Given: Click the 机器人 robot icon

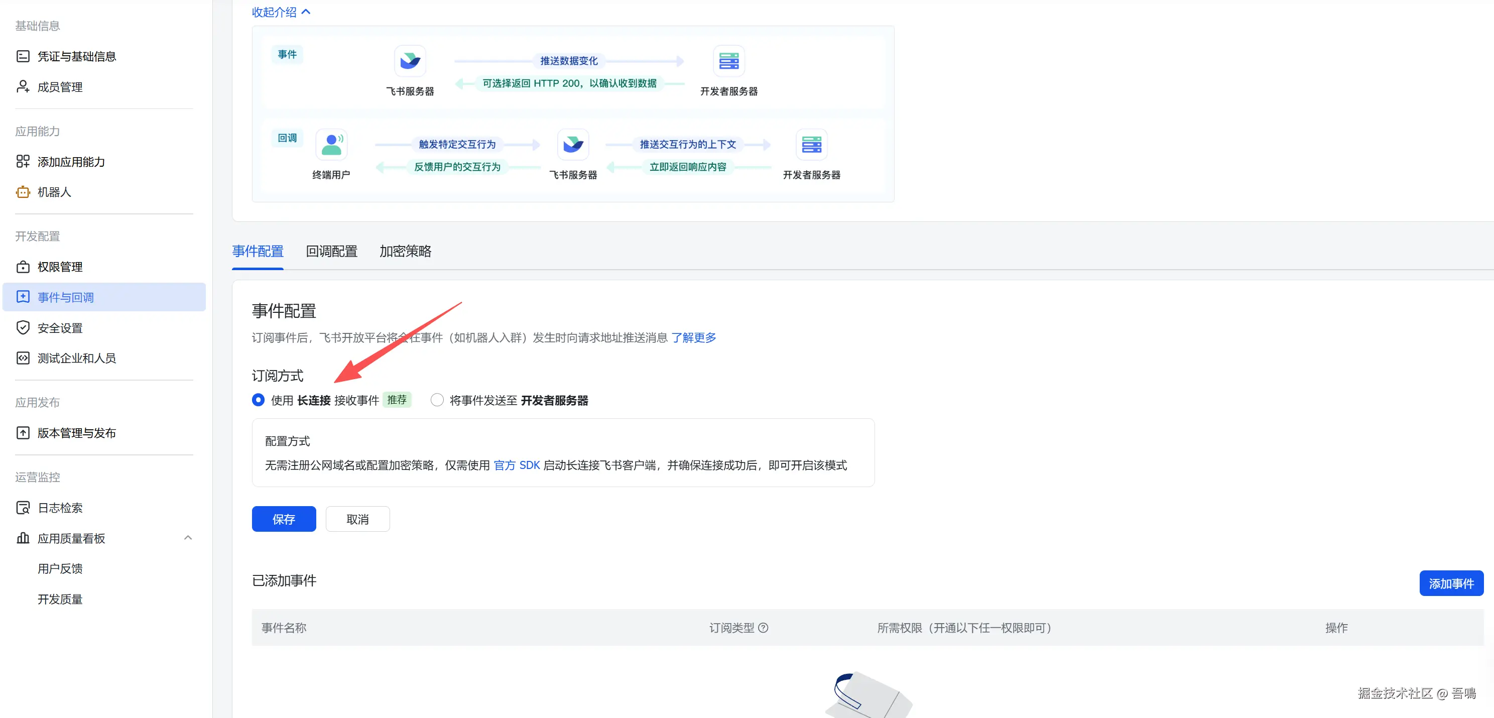Looking at the screenshot, I should [23, 192].
